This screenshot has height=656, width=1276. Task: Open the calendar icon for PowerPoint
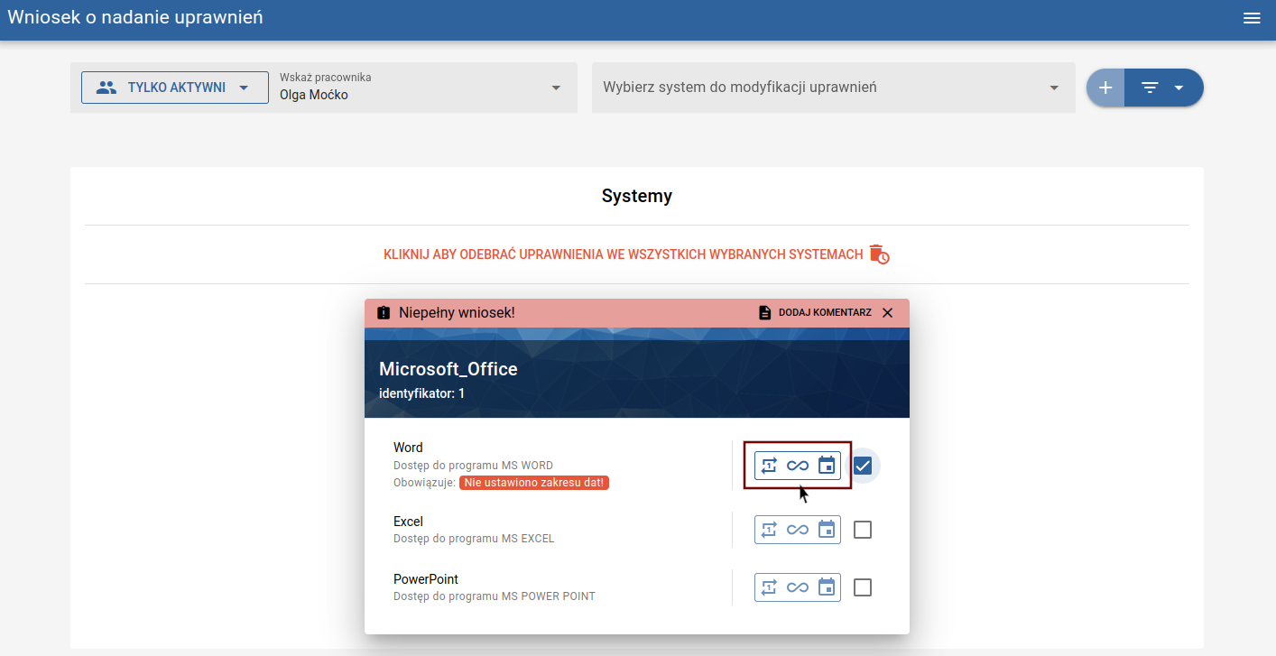827,587
